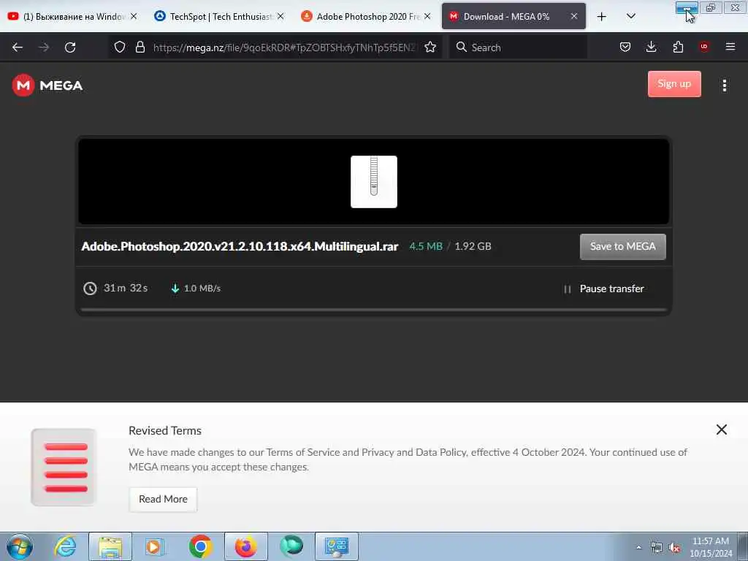This screenshot has height=561, width=748.
Task: Click the download progress bar
Action: (373, 310)
